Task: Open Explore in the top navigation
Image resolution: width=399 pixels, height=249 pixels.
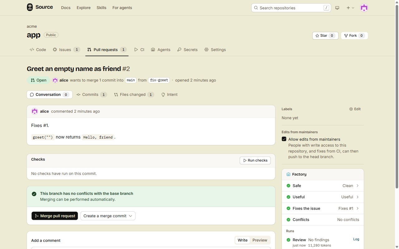Action: pos(84,8)
